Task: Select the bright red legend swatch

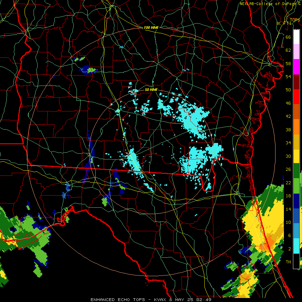Action: coord(296,97)
